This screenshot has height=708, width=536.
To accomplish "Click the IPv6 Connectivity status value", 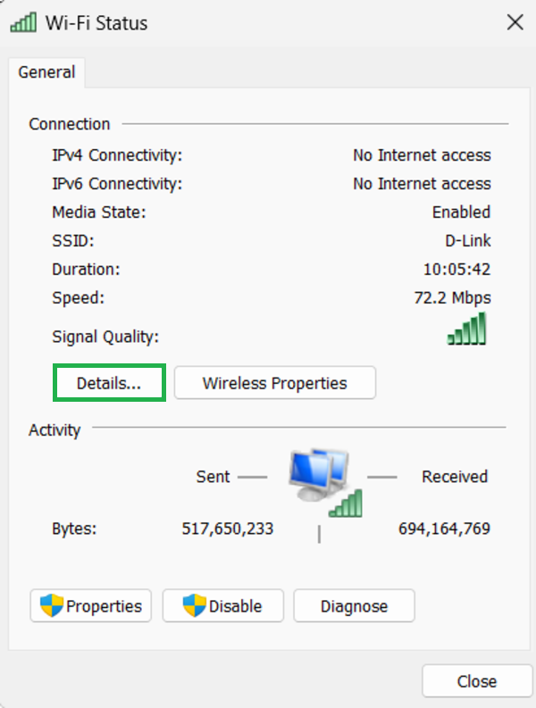I will pos(422,184).
